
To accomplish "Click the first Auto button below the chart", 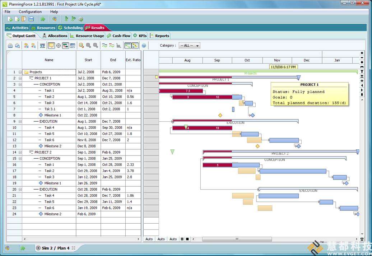I will pos(149,239).
